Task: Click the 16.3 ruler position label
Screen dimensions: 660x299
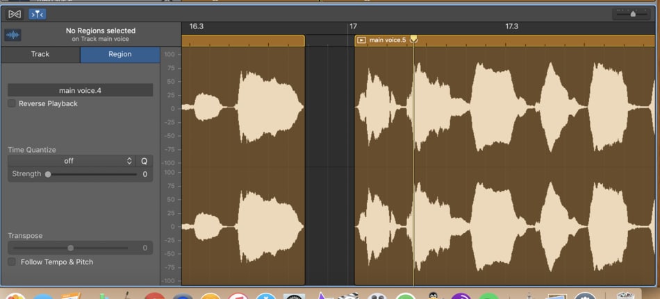Action: (196, 26)
